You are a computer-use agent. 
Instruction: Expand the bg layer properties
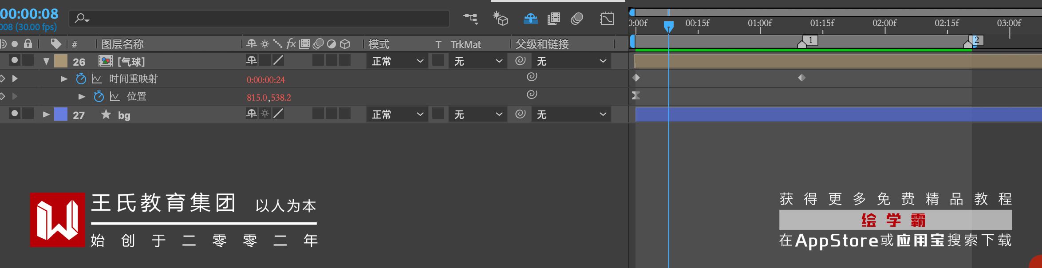pyautogui.click(x=46, y=114)
